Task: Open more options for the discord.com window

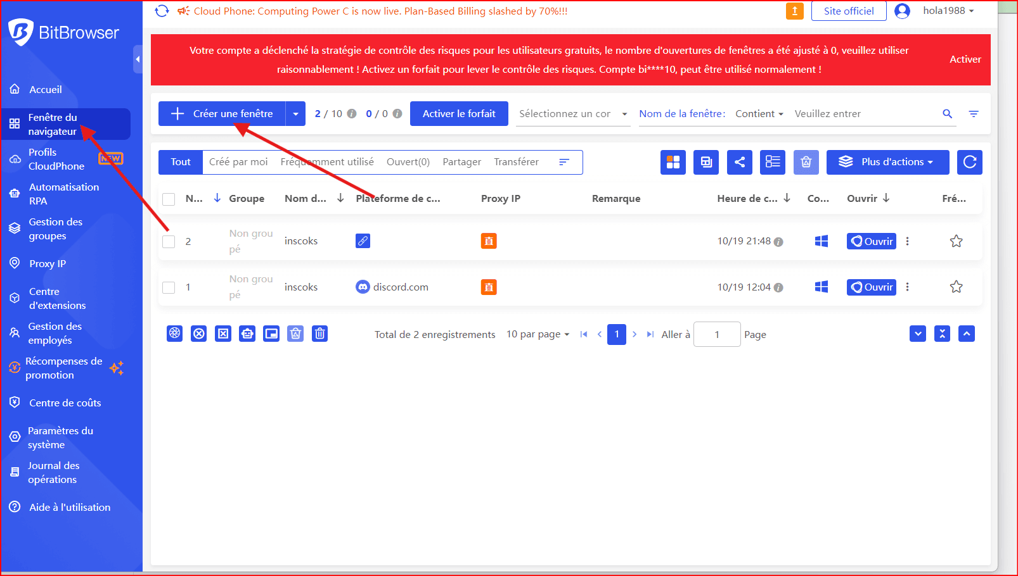Action: pos(908,287)
